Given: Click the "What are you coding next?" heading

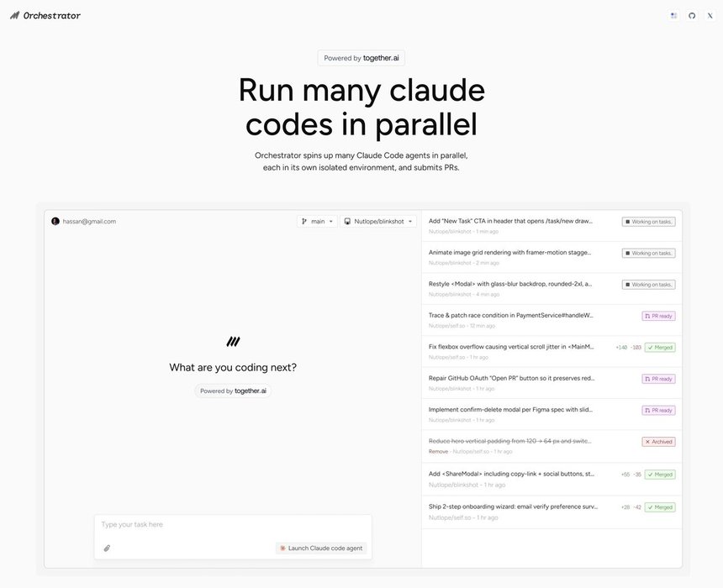Looking at the screenshot, I should point(233,367).
